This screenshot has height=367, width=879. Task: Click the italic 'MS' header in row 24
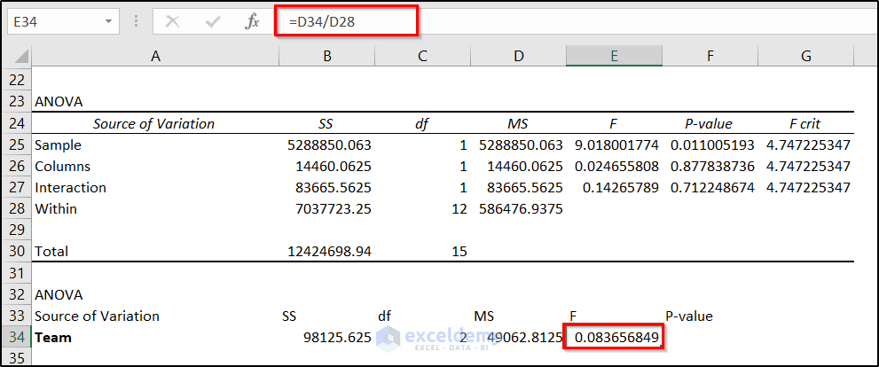[x=519, y=123]
